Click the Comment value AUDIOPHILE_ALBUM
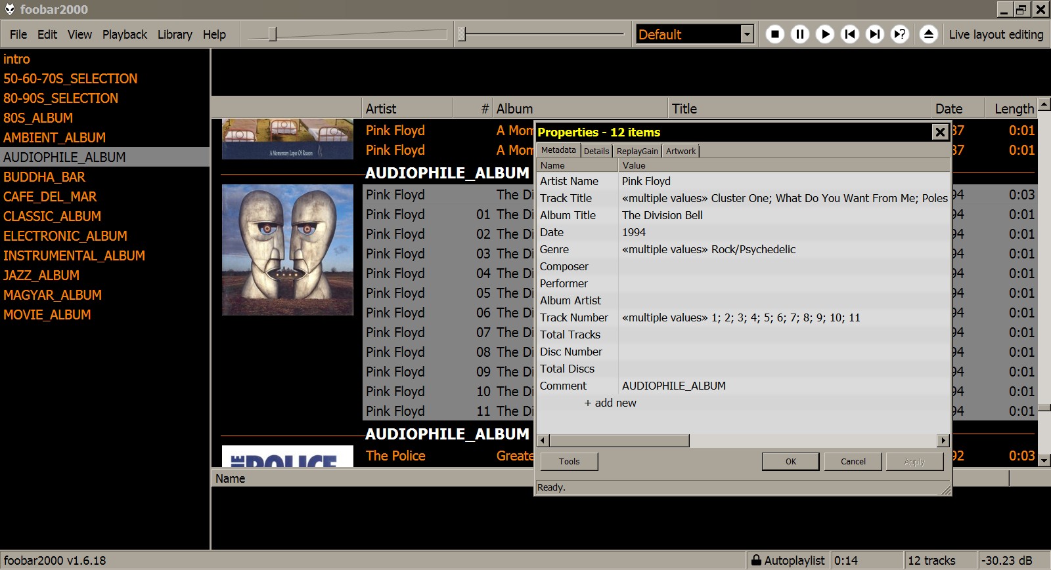 click(784, 386)
